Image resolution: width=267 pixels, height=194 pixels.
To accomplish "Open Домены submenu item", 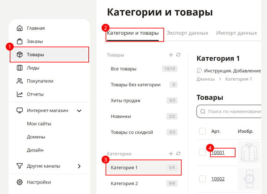I will click(x=36, y=137).
